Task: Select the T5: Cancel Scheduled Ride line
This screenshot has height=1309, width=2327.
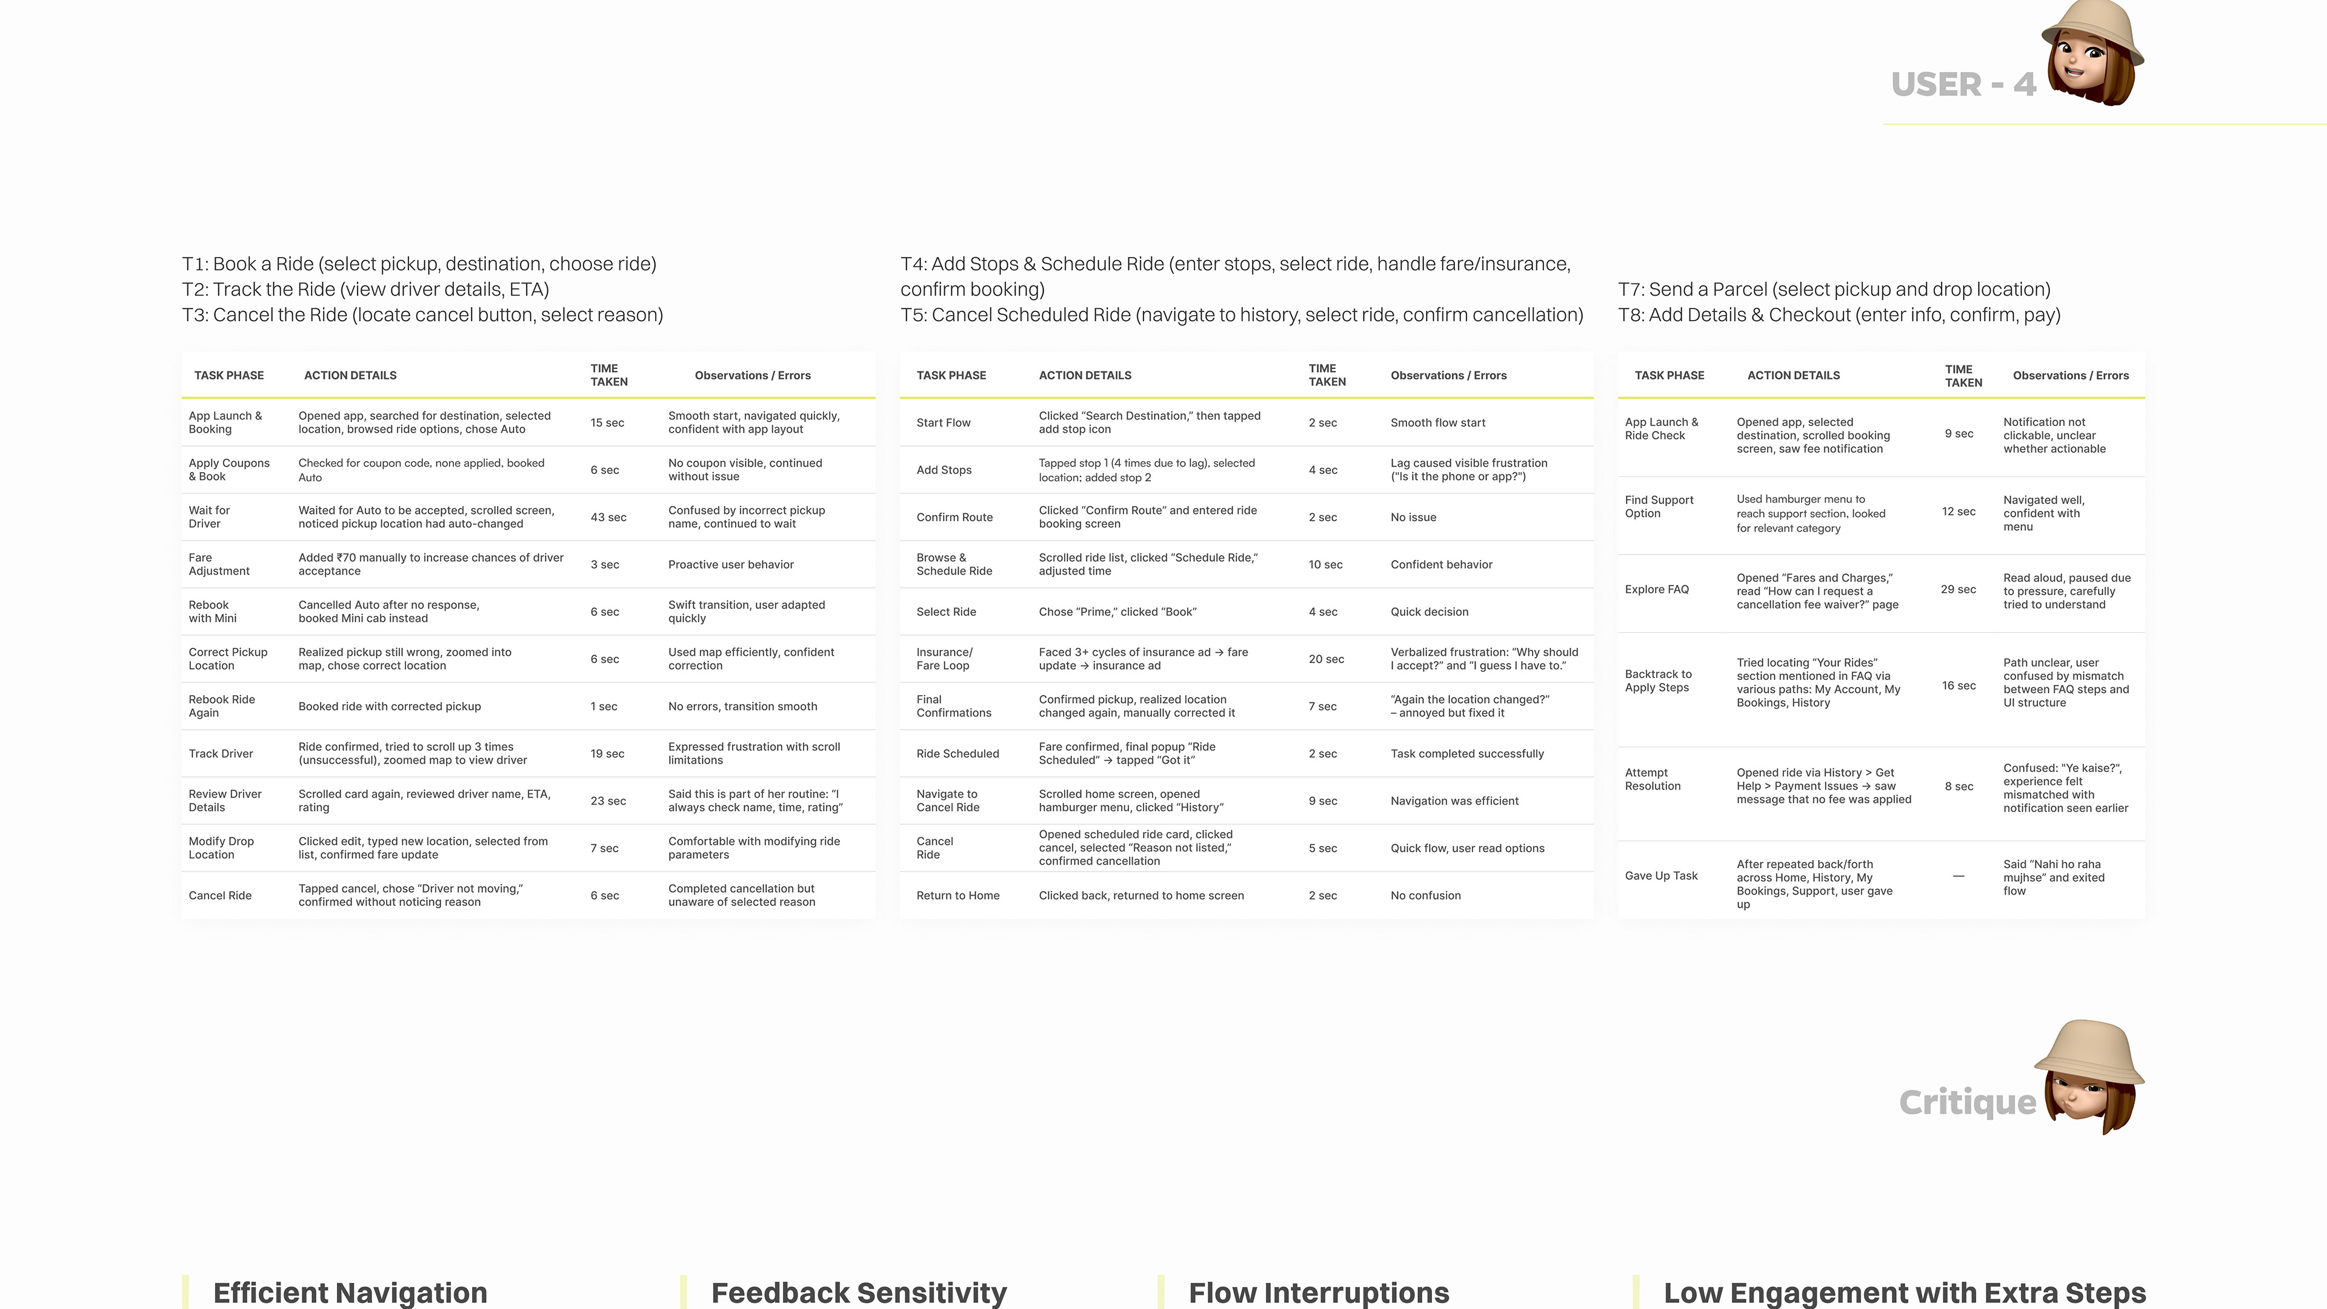Action: pyautogui.click(x=1241, y=315)
